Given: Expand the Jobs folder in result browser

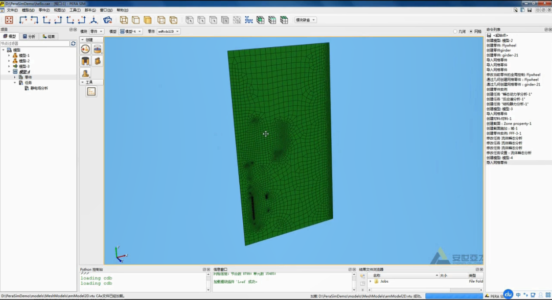Looking at the screenshot, I should click(x=371, y=282).
